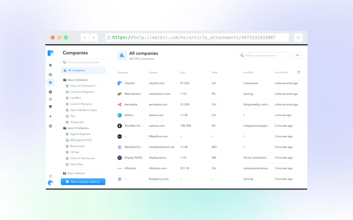This screenshot has width=353, height=220.
Task: Focus the Filter by company name field
Action: coord(264,55)
